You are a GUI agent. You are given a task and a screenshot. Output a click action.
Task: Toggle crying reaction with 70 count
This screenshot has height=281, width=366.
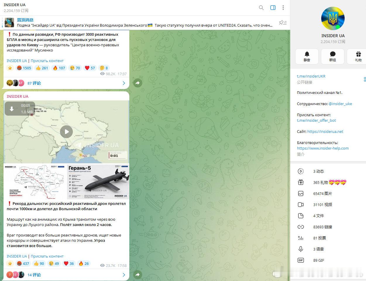(75, 68)
